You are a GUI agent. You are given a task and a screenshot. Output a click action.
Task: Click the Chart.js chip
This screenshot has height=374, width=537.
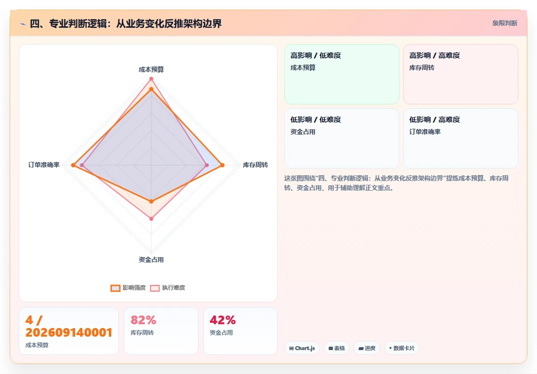pos(302,348)
